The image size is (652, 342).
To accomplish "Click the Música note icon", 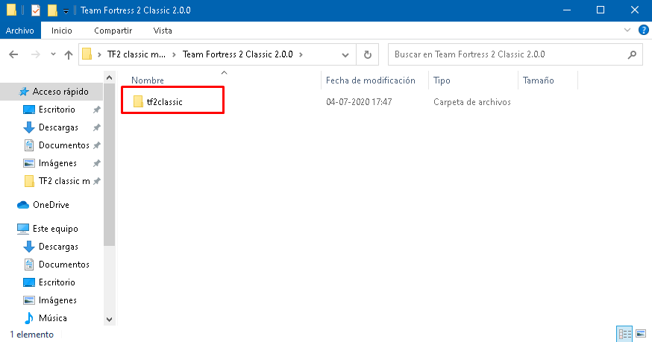I will [x=28, y=318].
